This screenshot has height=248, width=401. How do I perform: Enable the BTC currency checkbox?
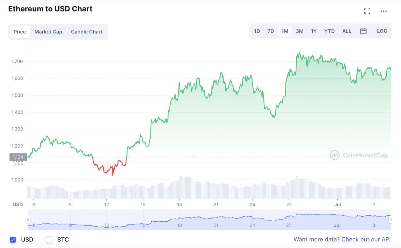[x=49, y=240]
